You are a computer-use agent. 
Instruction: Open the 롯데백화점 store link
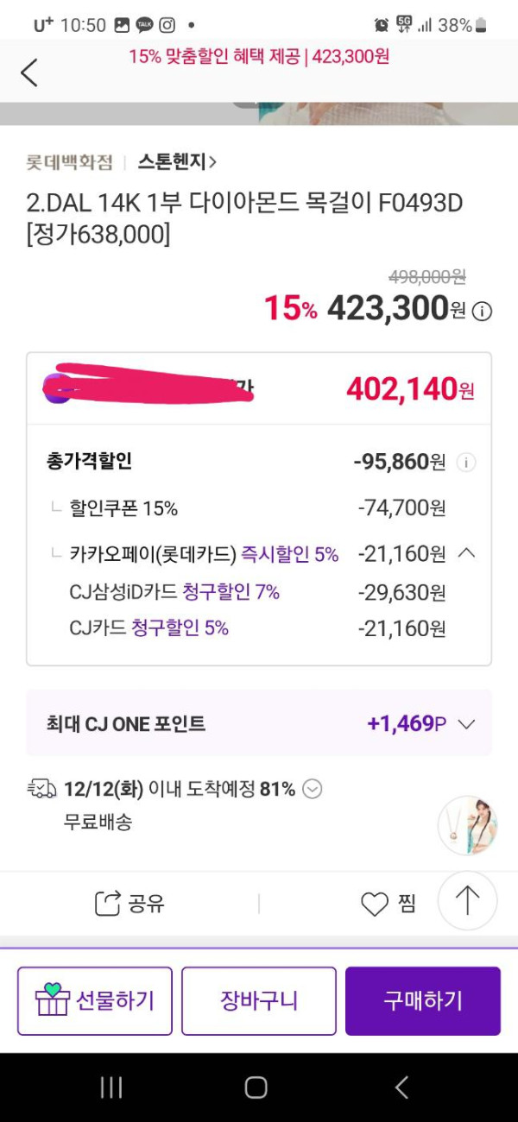pyautogui.click(x=70, y=161)
